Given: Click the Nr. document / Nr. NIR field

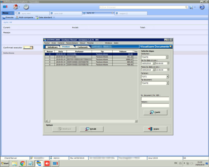Looking at the screenshot, I should 155,99.
